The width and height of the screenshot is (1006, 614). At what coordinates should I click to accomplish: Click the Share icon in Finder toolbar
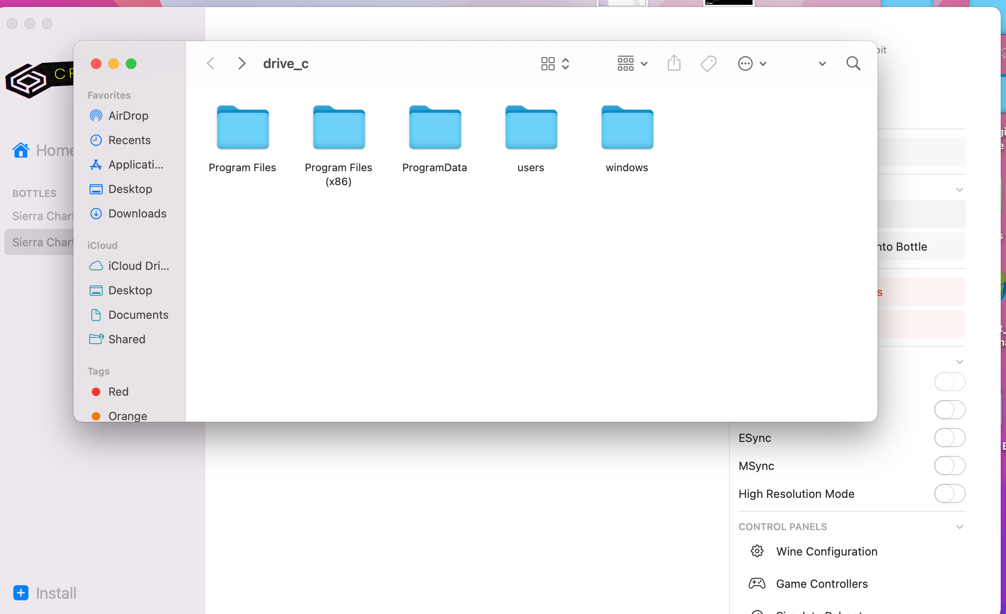coord(674,64)
